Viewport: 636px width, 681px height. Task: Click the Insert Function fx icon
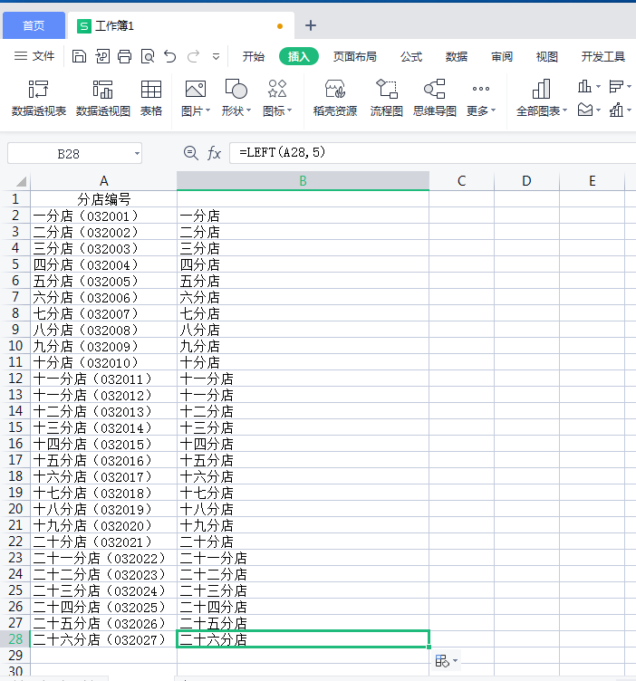coord(214,153)
